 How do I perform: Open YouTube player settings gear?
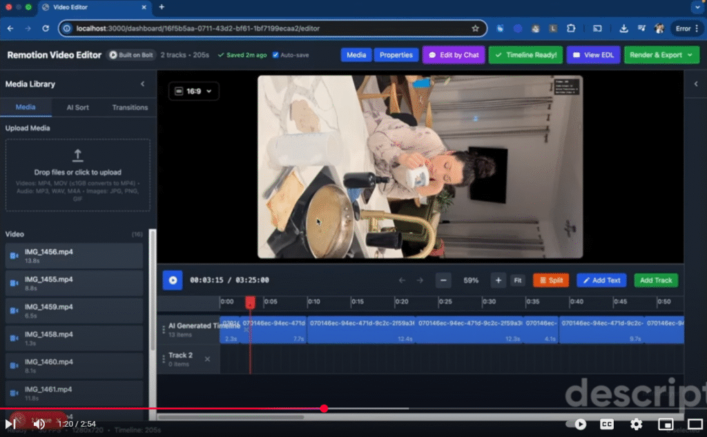tap(636, 424)
